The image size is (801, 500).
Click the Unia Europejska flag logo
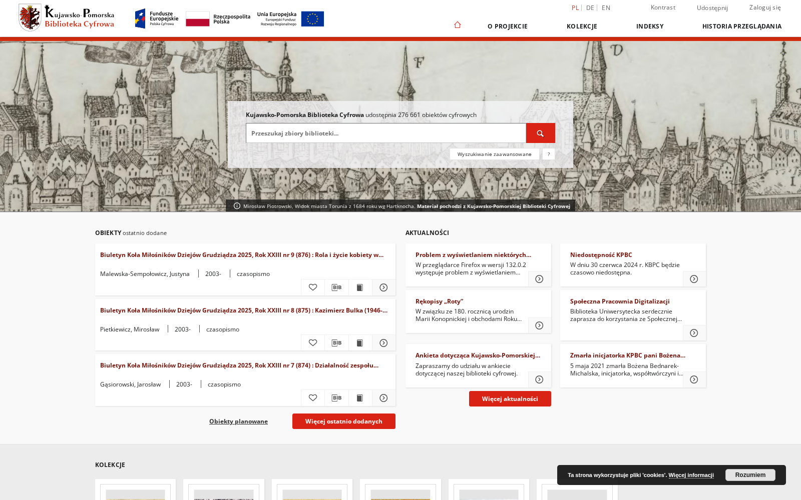click(x=290, y=18)
